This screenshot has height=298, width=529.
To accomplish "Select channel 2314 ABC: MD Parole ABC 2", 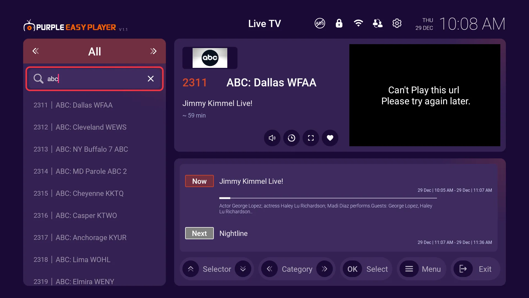I will 95,171.
